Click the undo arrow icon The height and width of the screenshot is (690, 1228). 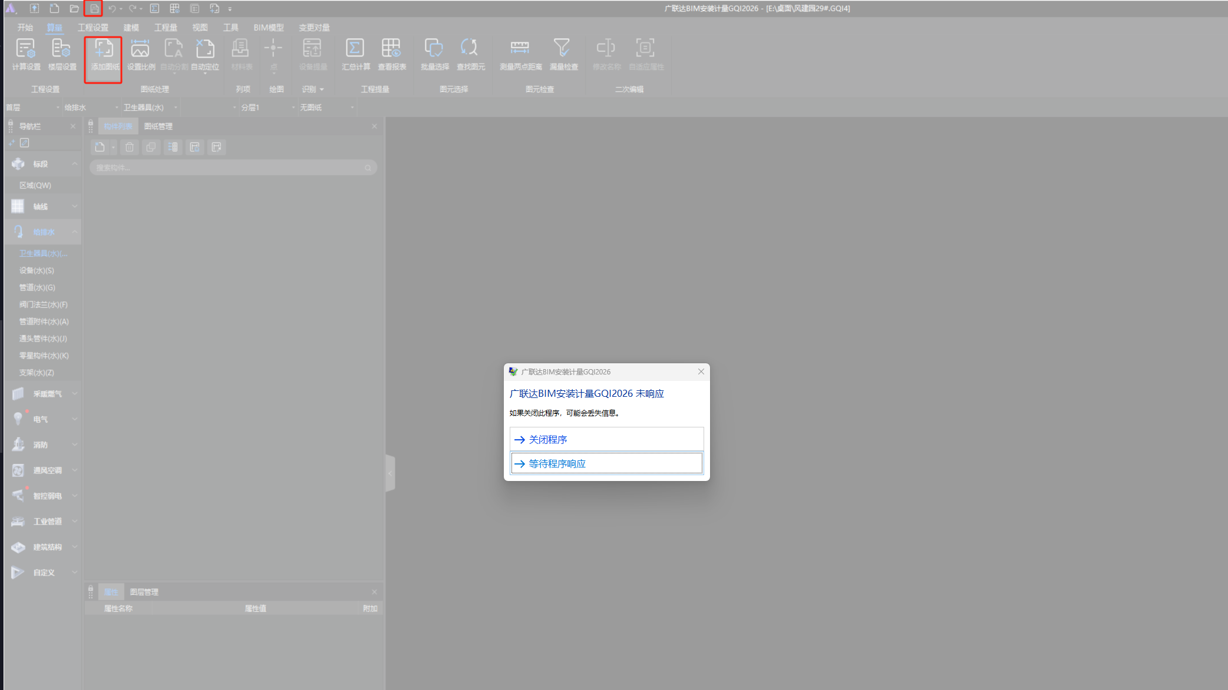tap(112, 8)
